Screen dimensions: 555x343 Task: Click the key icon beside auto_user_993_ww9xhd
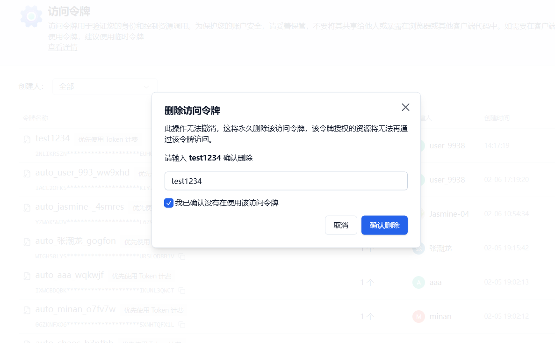tap(27, 173)
